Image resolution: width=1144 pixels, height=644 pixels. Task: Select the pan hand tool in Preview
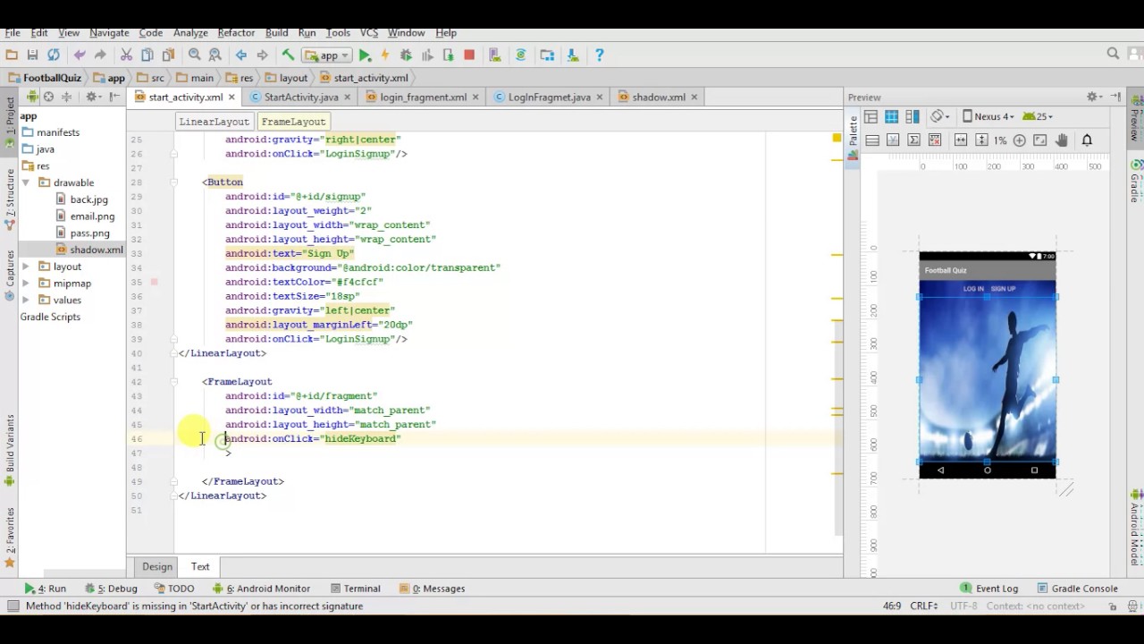1062,140
